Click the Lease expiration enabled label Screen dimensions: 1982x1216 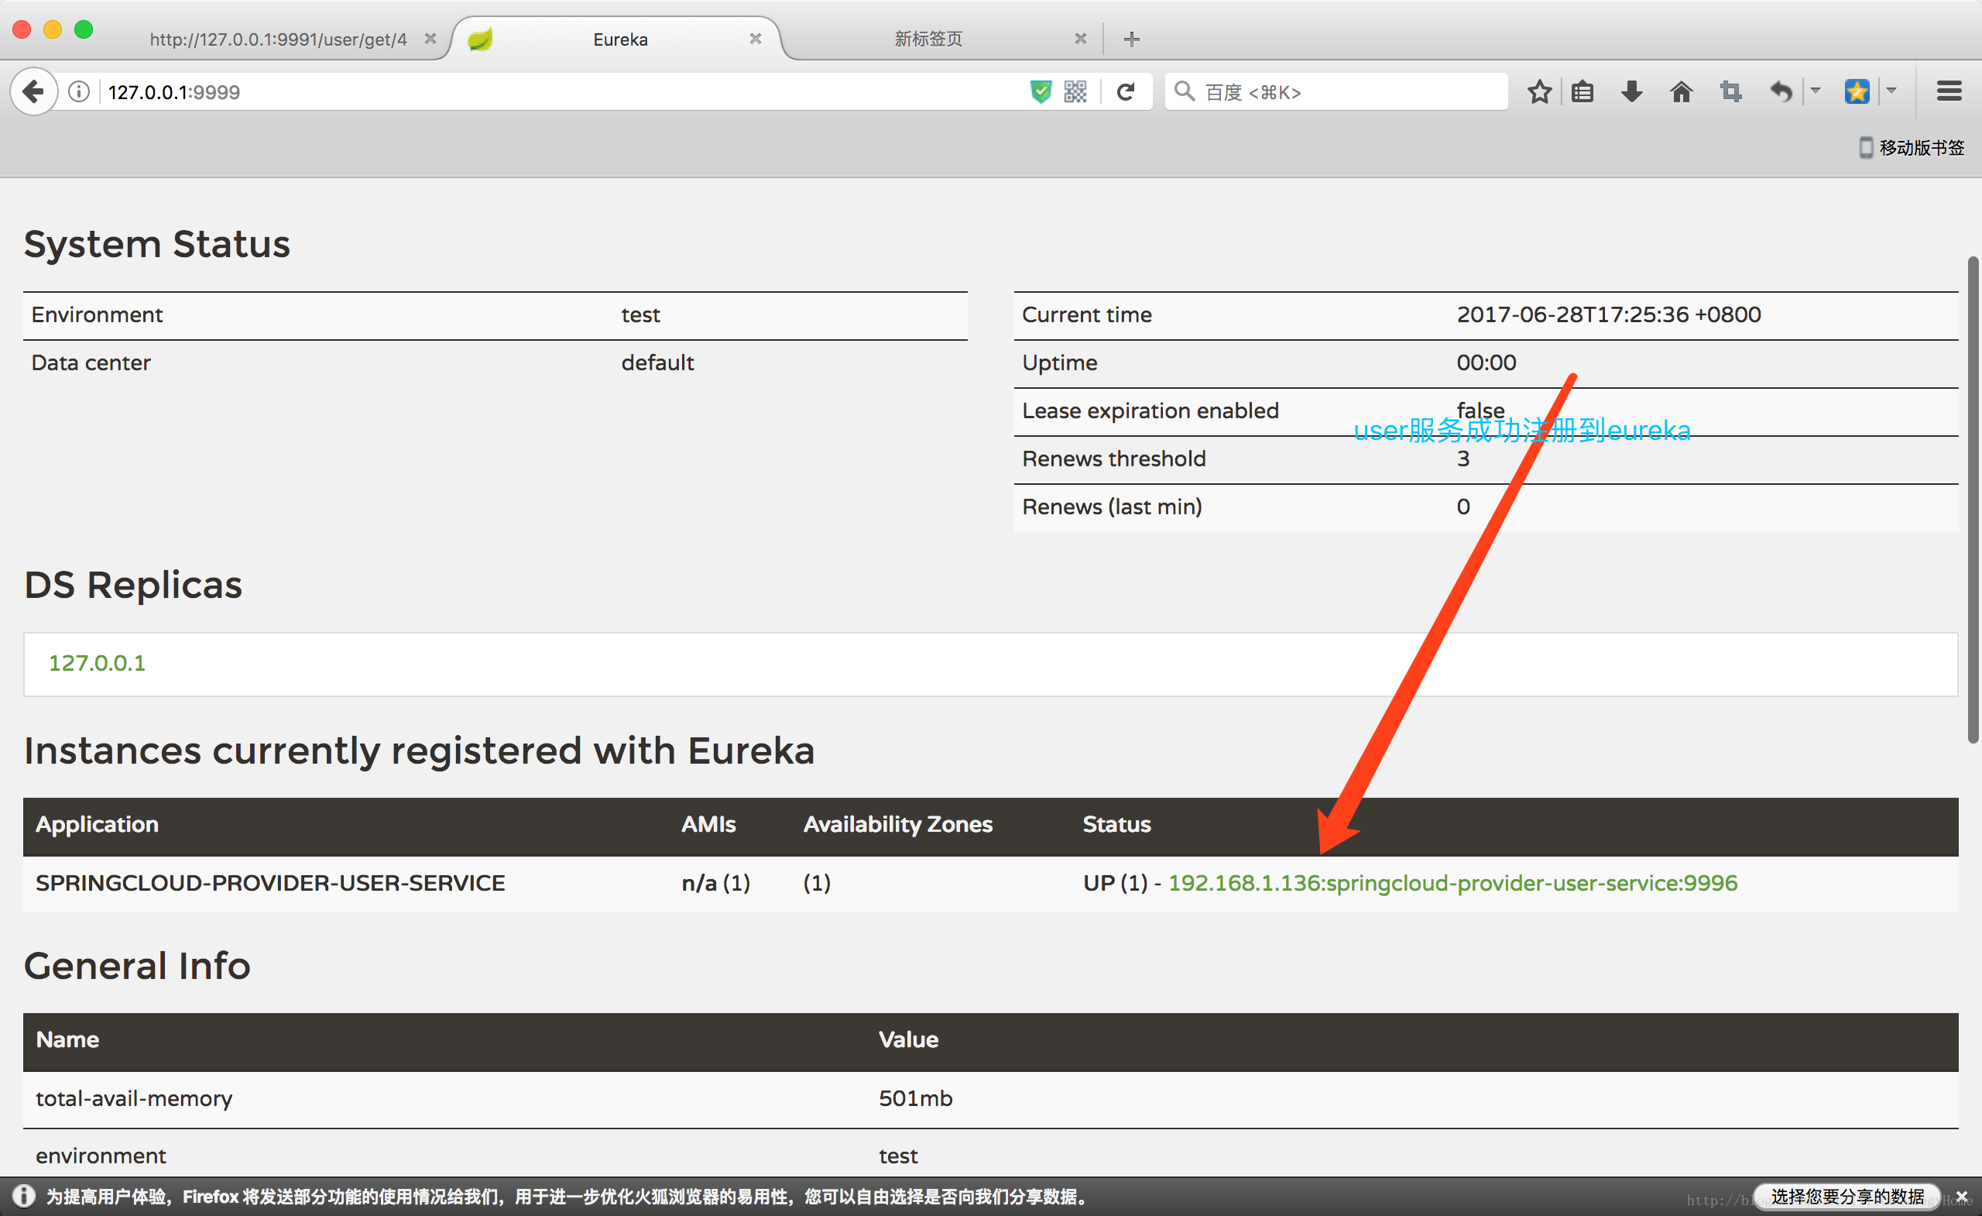(x=1150, y=411)
